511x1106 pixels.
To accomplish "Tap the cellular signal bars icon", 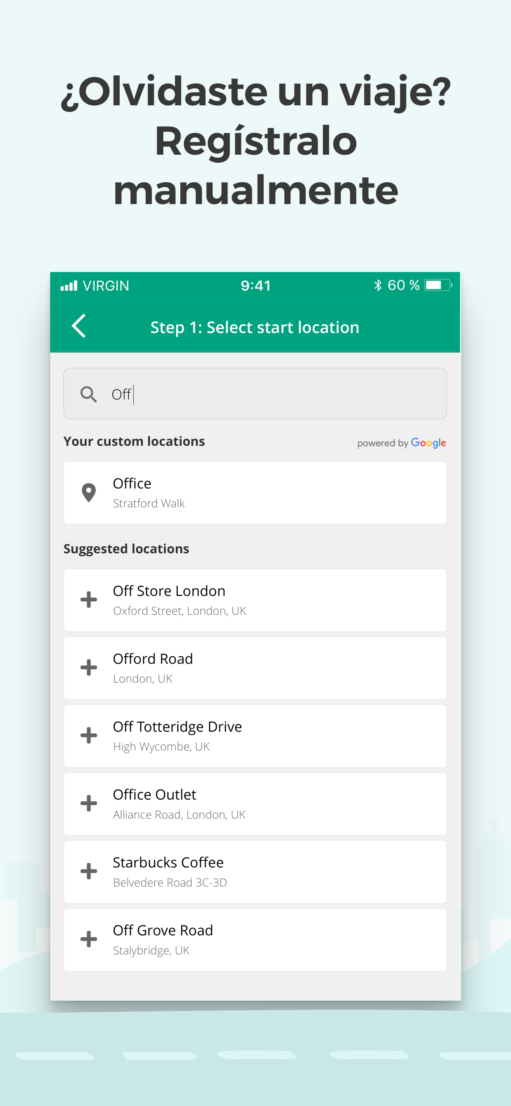I will pos(69,286).
